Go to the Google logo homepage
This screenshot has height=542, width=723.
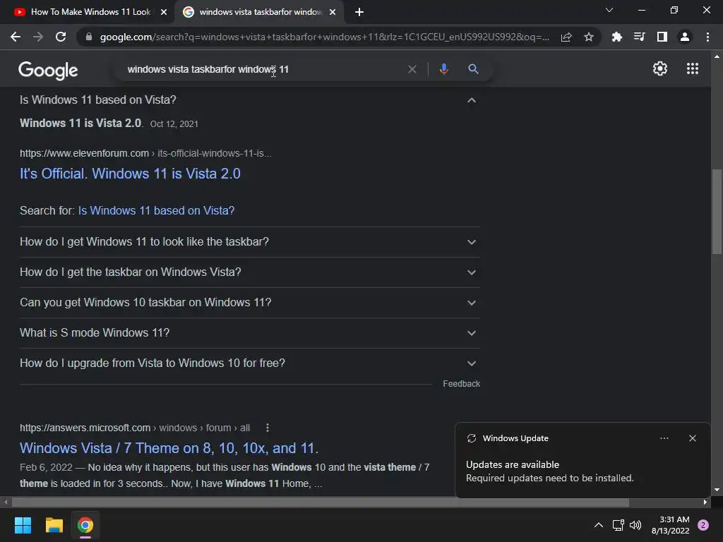click(x=48, y=70)
